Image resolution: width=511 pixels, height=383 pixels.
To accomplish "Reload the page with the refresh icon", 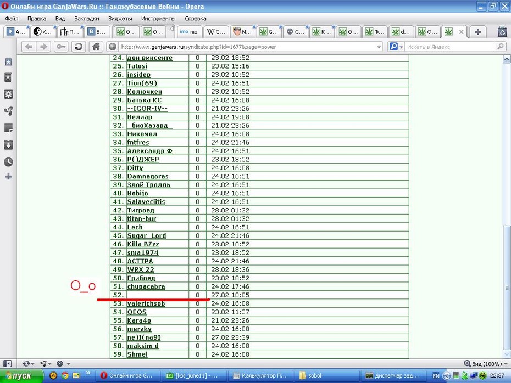I will click(78, 47).
